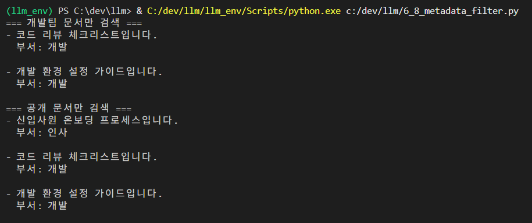
Task: Click '부서: 개발' on the final output line
Action: [42, 206]
